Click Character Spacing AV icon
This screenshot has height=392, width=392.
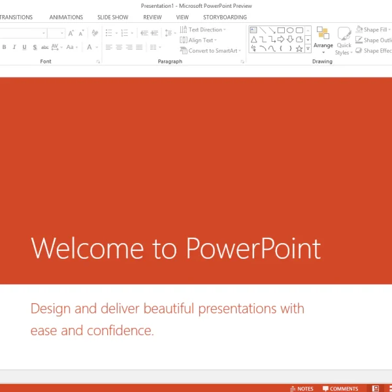(55, 47)
